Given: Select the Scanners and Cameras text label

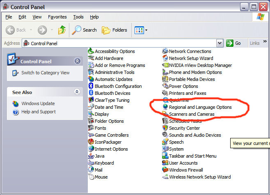Looking at the screenshot, I should (192, 114).
